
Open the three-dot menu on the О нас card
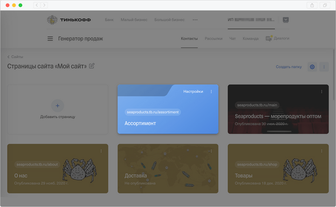coord(101,151)
